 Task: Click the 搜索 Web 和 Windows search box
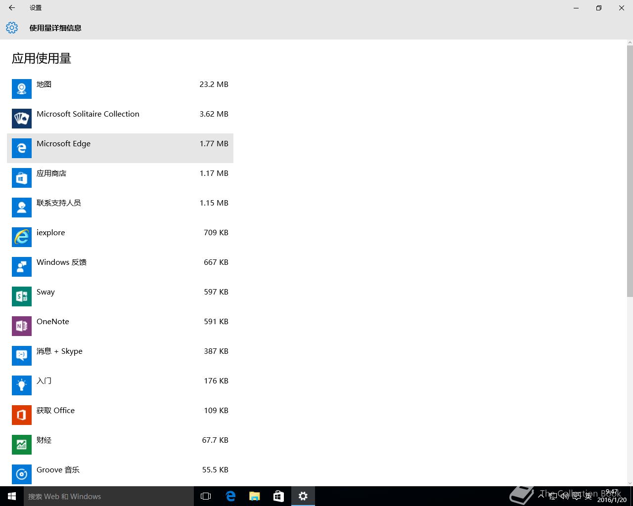pyautogui.click(x=109, y=496)
